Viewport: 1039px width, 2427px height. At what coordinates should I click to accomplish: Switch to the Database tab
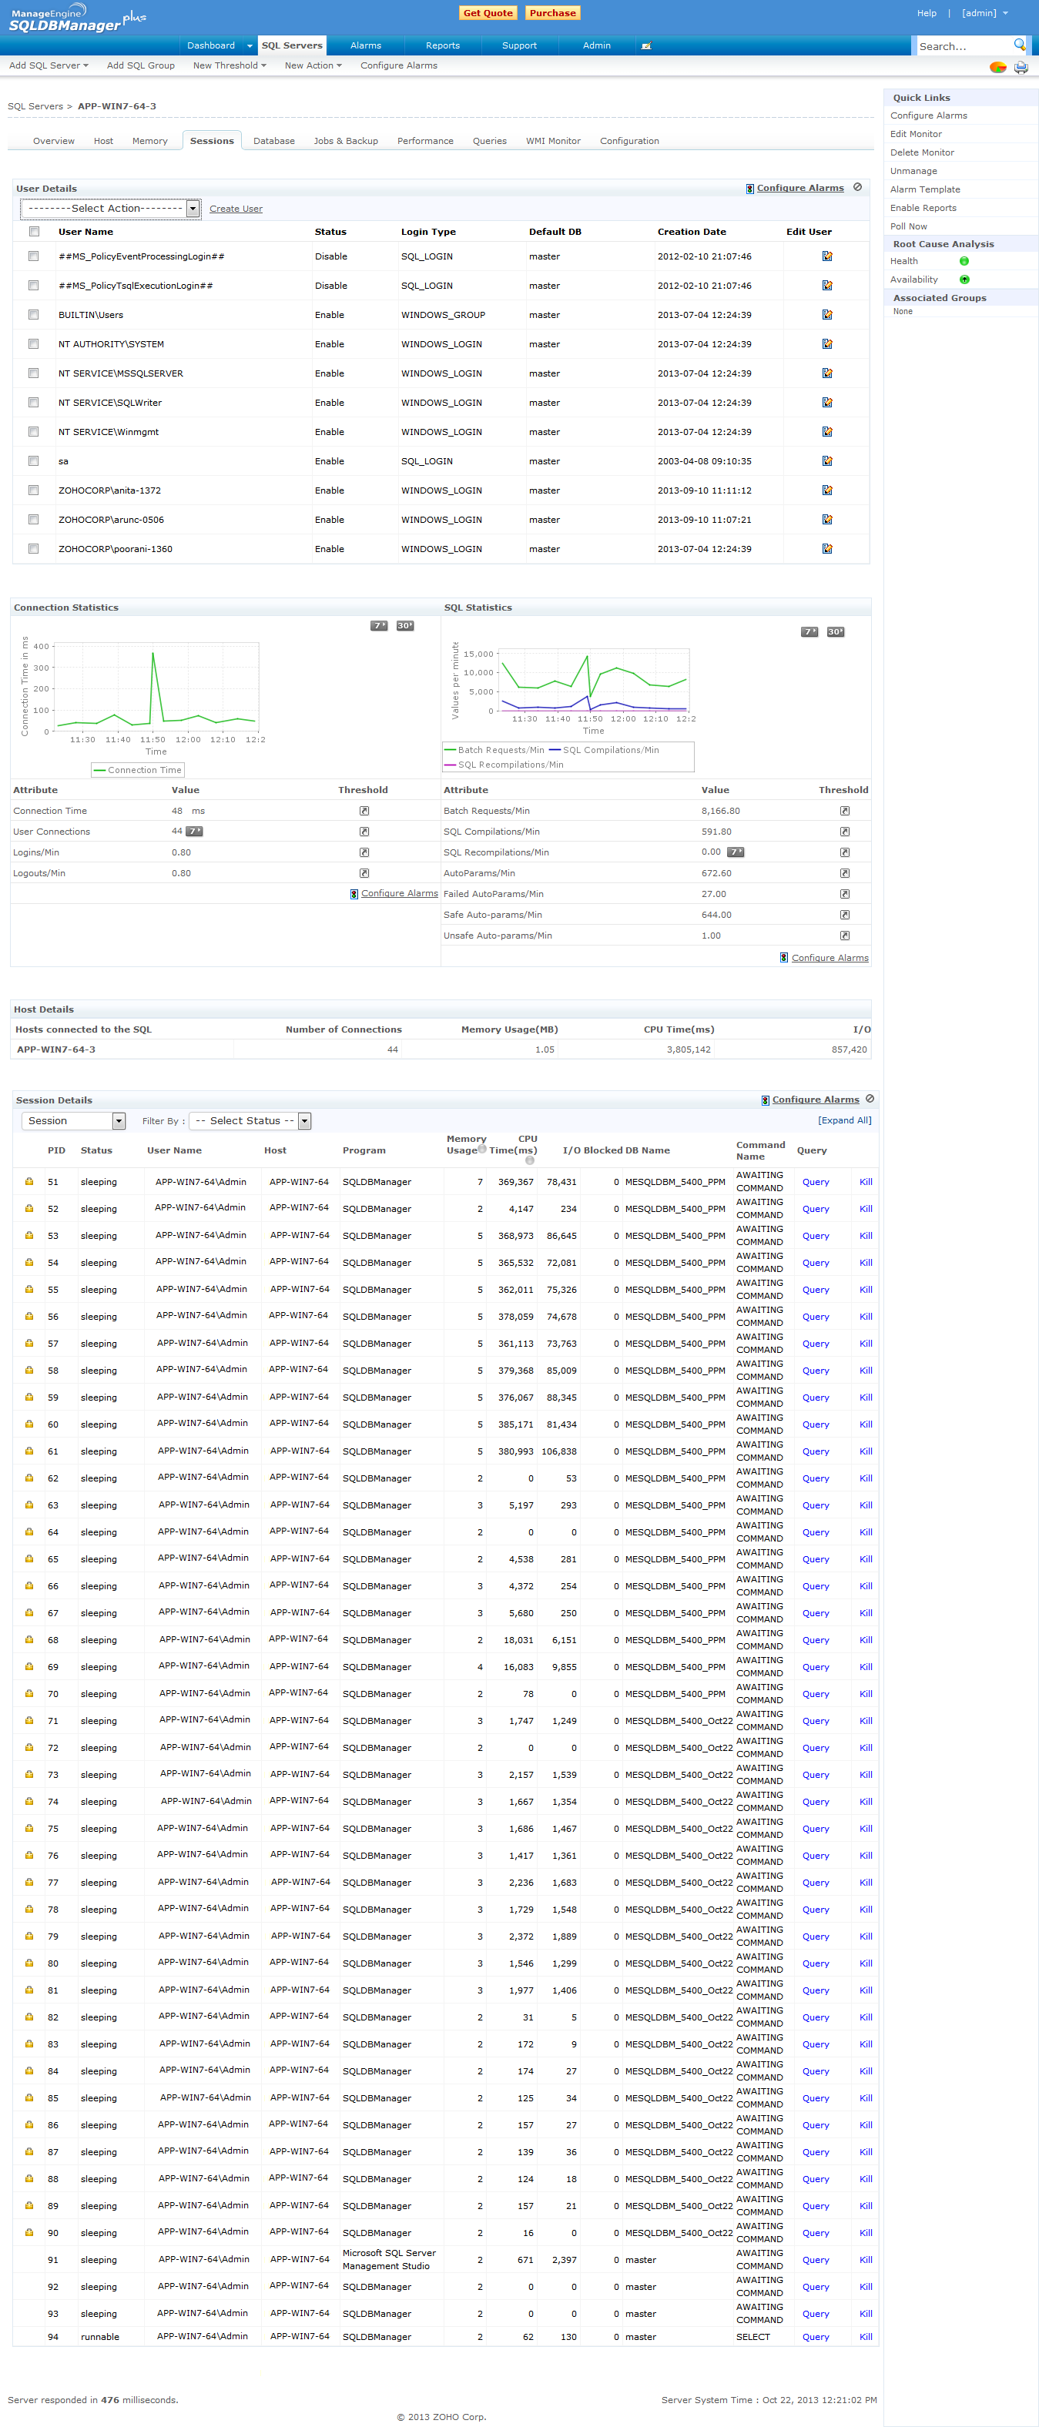pyautogui.click(x=273, y=142)
